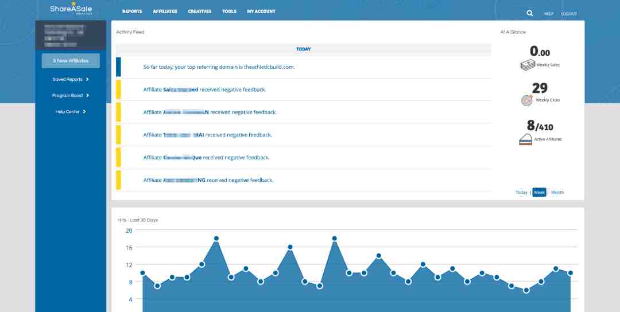Click the search magnifier icon

529,13
